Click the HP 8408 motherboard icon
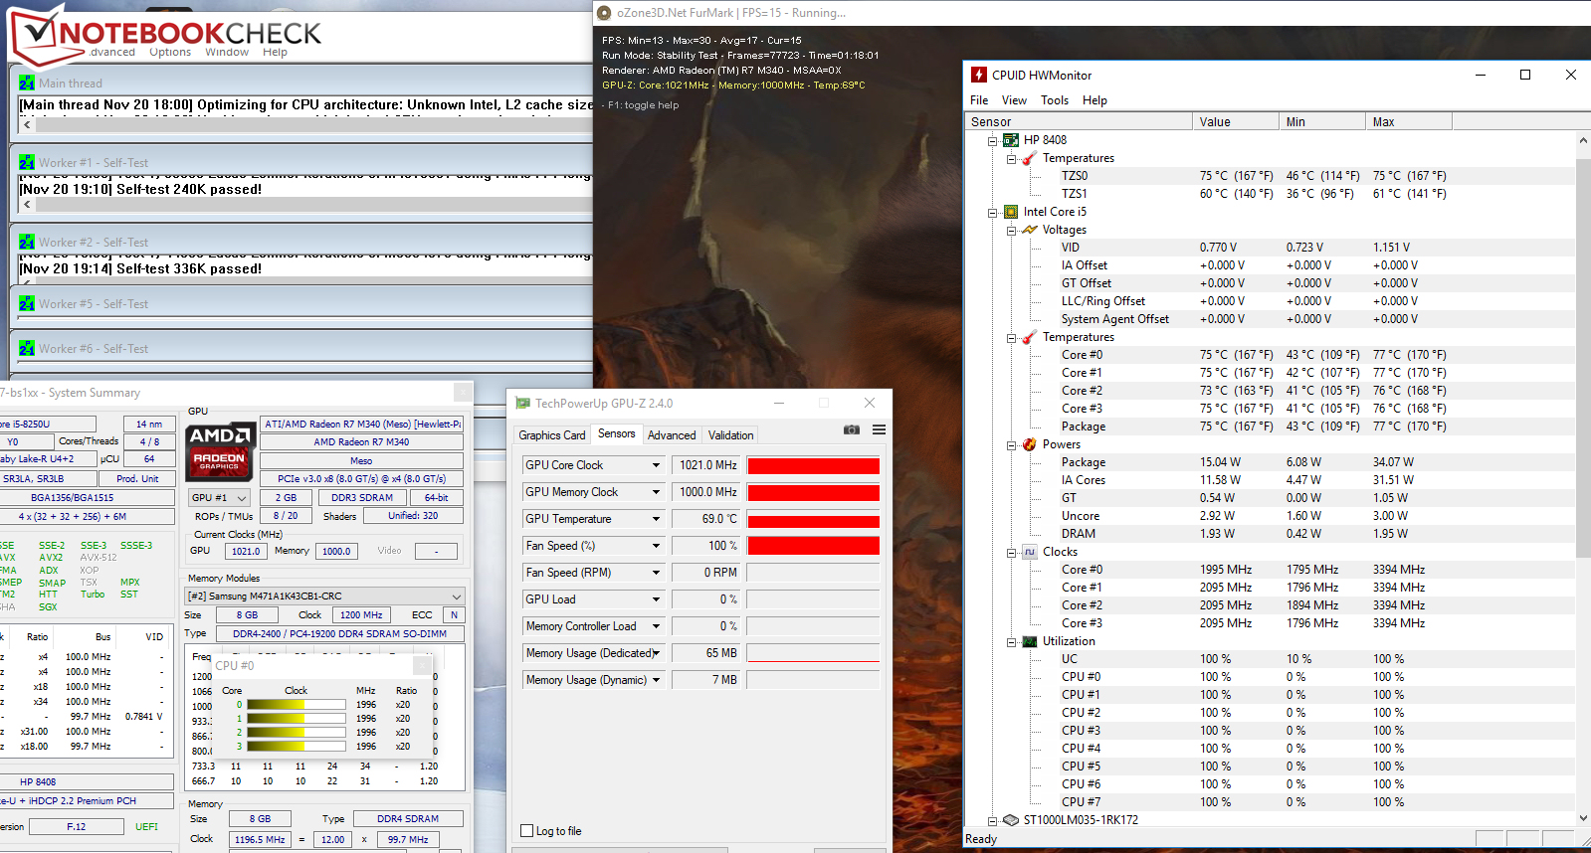The width and height of the screenshot is (1591, 853). click(1011, 140)
